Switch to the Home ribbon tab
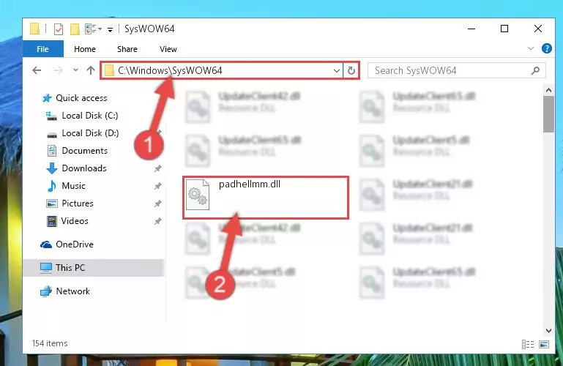This screenshot has width=563, height=366. [x=85, y=49]
